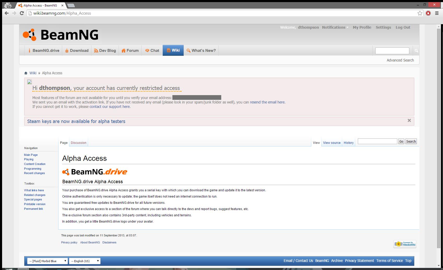Click the BeamNG.drive logo image in the article

point(95,172)
